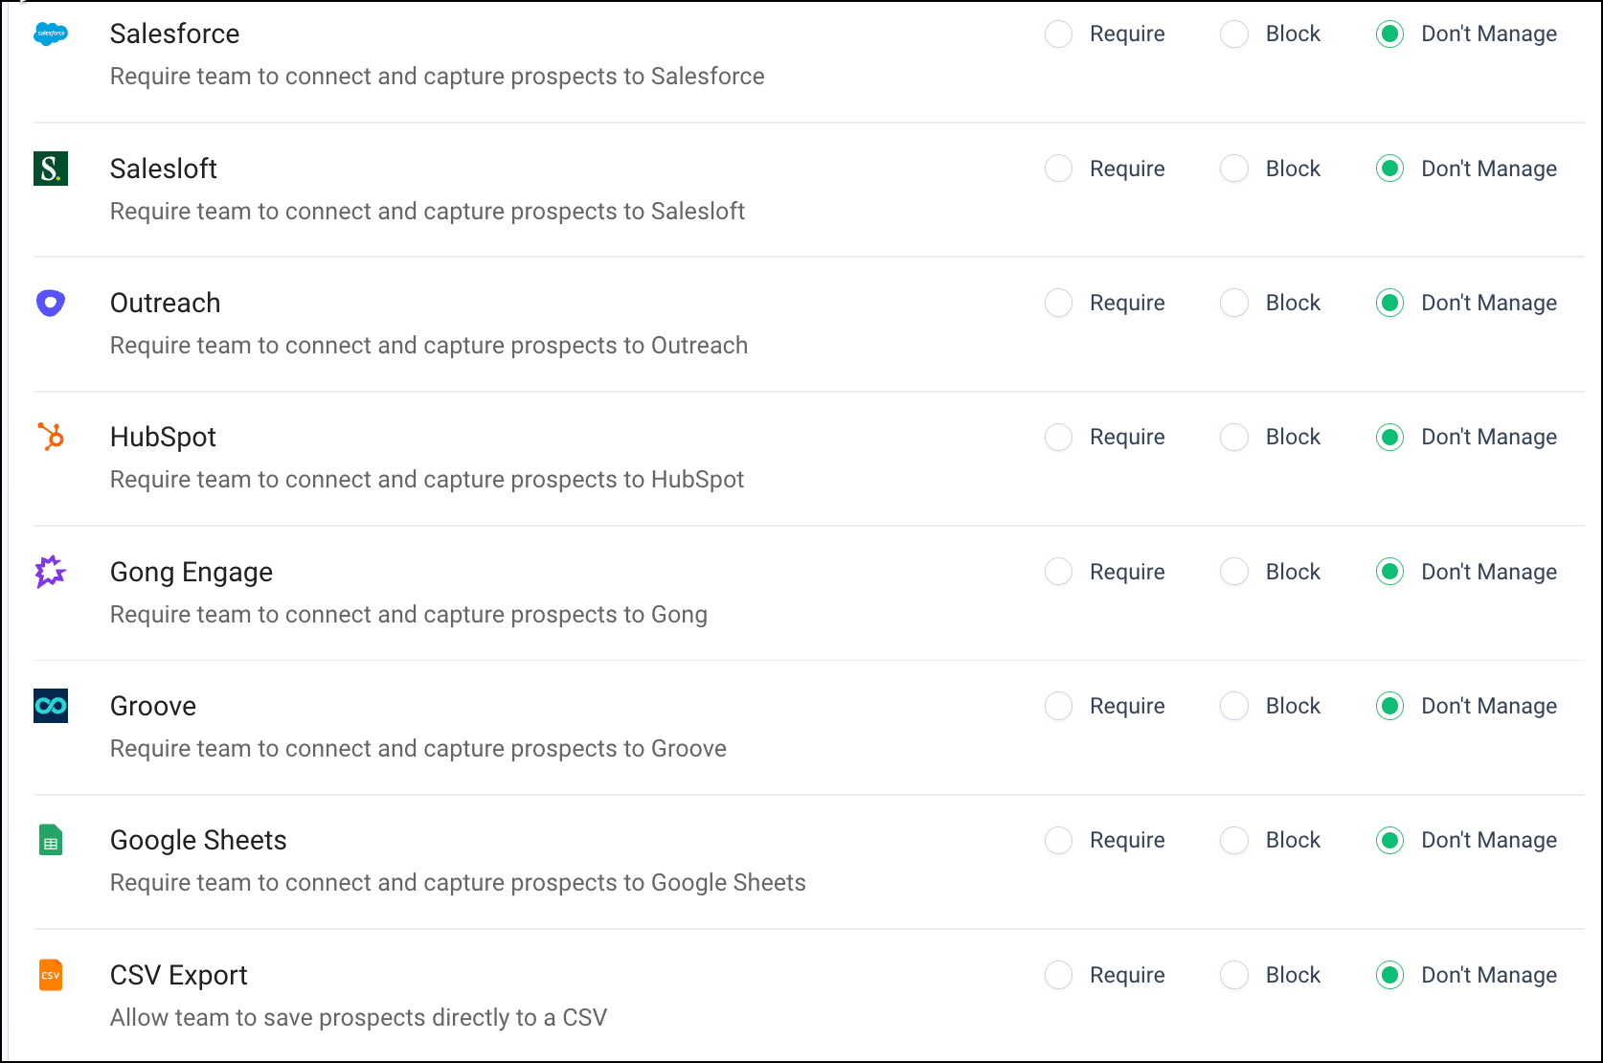Click the CSV Export orange file icon
1603x1063 pixels.
coord(51,975)
